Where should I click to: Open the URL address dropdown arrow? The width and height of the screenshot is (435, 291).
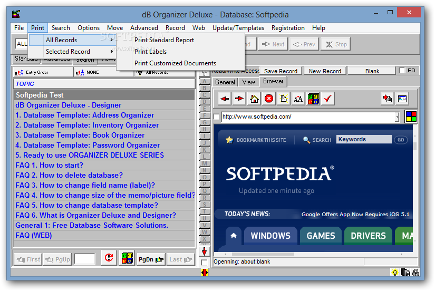(x=397, y=117)
